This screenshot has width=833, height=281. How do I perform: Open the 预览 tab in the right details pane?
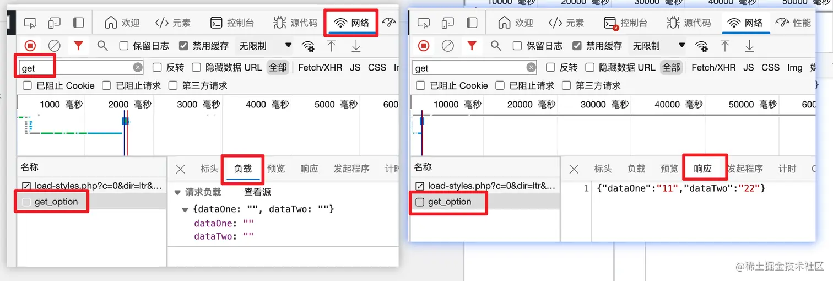(669, 169)
